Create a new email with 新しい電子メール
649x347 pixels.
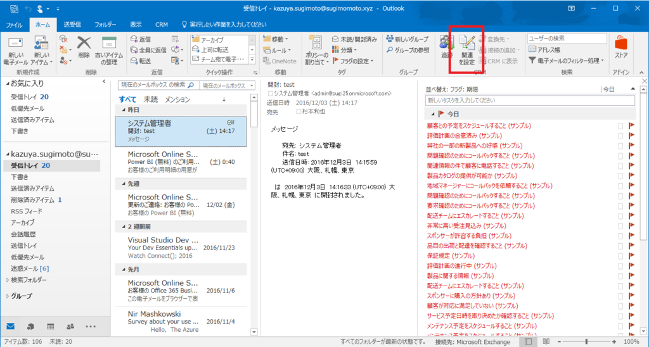coord(15,51)
